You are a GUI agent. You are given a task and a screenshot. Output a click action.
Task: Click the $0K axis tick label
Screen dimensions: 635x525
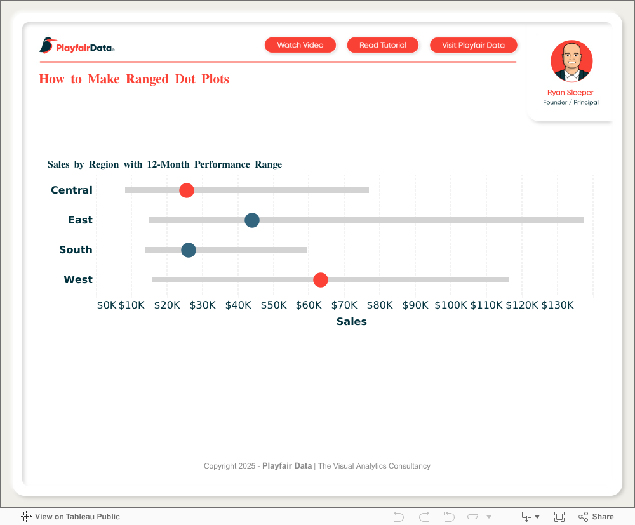click(107, 305)
